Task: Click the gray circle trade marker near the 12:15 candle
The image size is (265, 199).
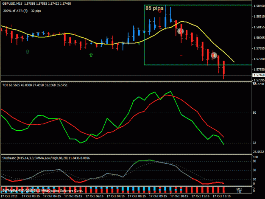Action: coord(214,56)
